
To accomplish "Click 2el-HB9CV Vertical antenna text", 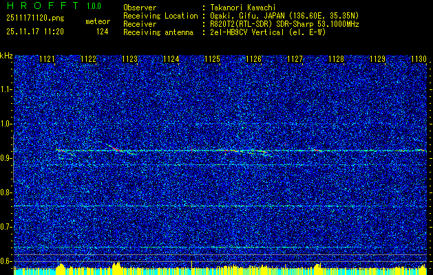I will (x=268, y=32).
